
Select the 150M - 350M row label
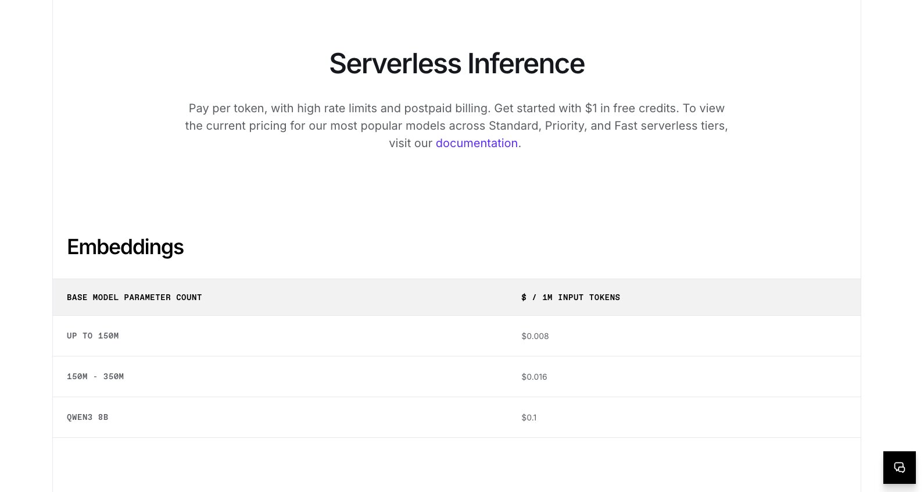[95, 377]
